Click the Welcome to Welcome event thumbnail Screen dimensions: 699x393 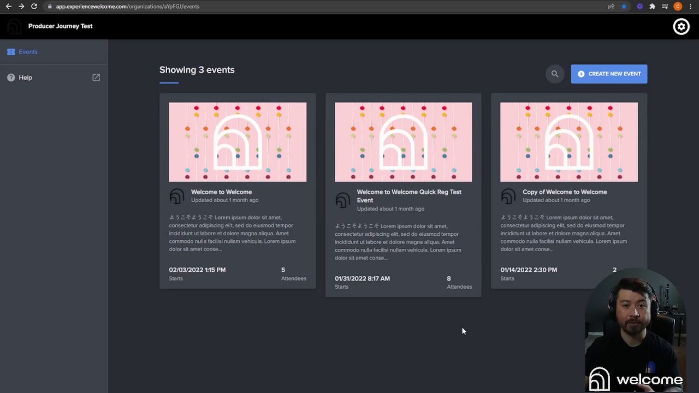[x=238, y=142]
